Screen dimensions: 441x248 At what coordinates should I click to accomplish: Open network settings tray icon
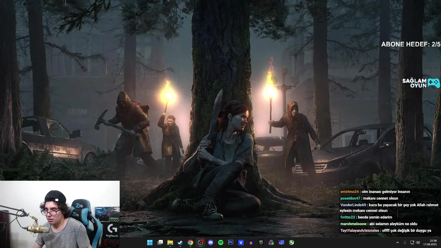pos(412,242)
